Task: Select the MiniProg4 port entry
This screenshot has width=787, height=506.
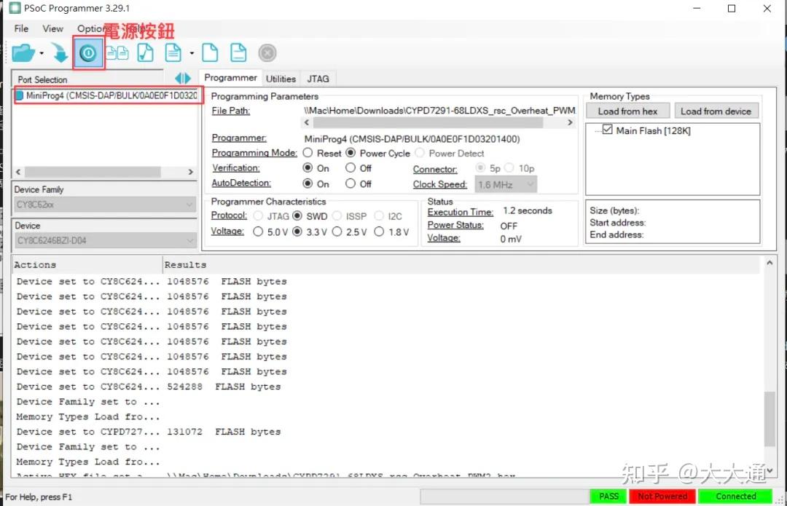Action: [x=107, y=94]
